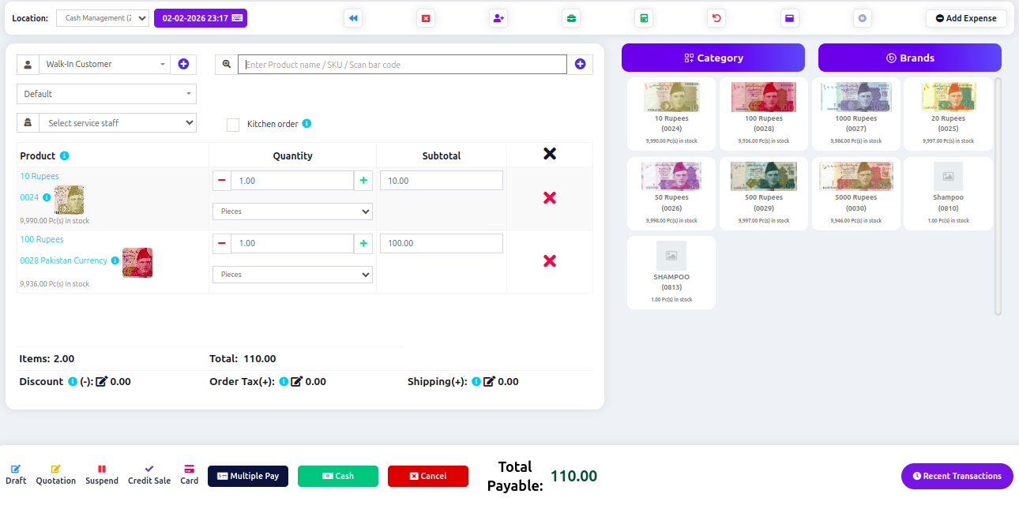Click the purple add-user icon in top toolbar

click(x=498, y=18)
